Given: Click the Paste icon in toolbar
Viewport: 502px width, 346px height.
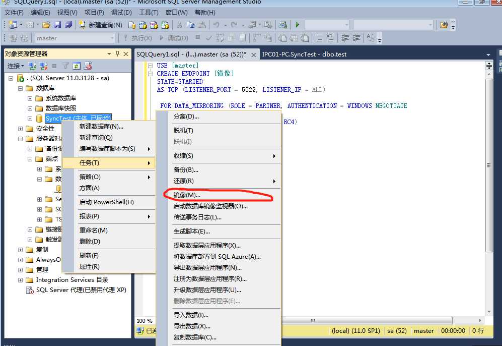Looking at the screenshot, I should 202,25.
